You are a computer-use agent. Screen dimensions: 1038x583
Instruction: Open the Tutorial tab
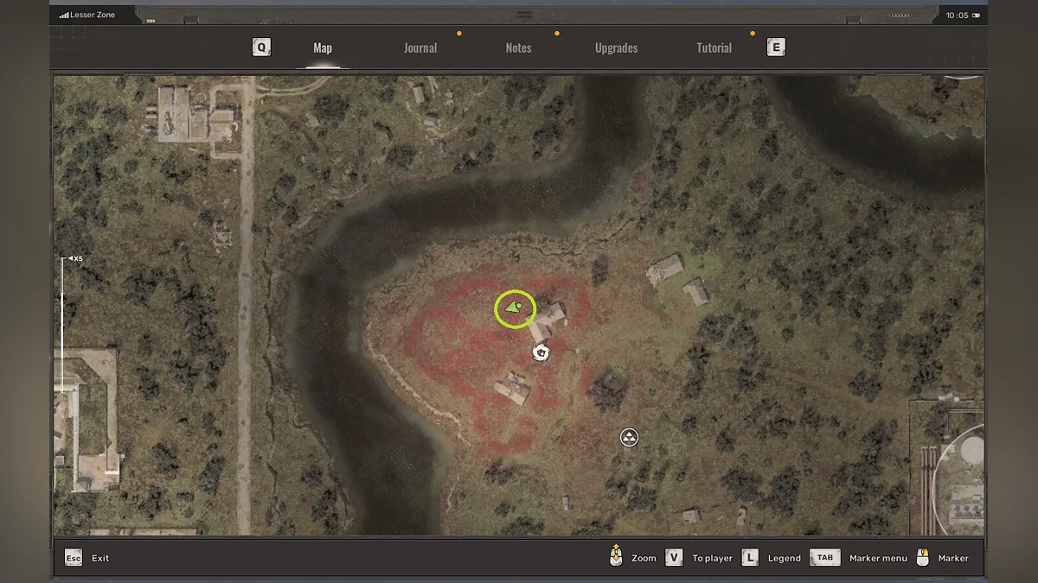click(714, 48)
